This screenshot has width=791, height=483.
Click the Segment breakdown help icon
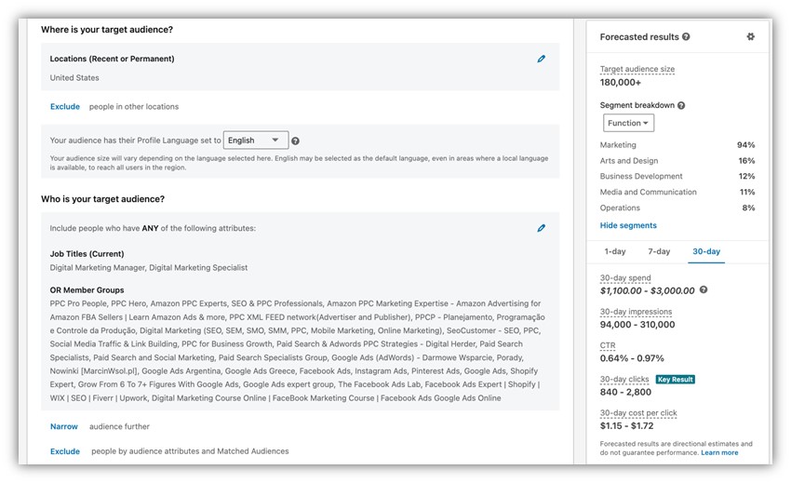pos(681,106)
